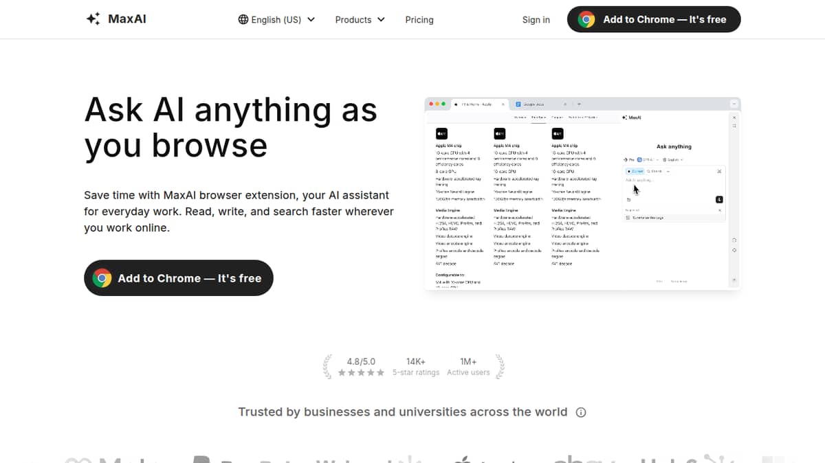The height and width of the screenshot is (463, 825).
Task: Click the five-star rating icons
Action: pos(361,372)
